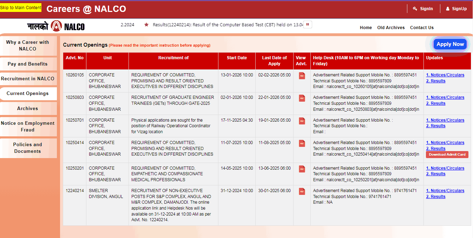Select Pay and Benefits in sidebar
The height and width of the screenshot is (238, 473).
[x=28, y=64]
